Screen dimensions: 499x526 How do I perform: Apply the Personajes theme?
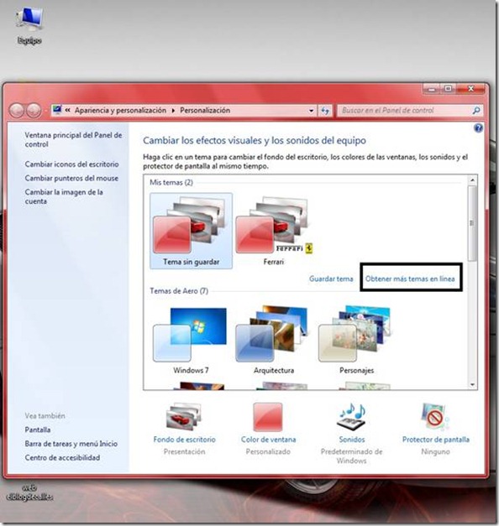[x=356, y=340]
